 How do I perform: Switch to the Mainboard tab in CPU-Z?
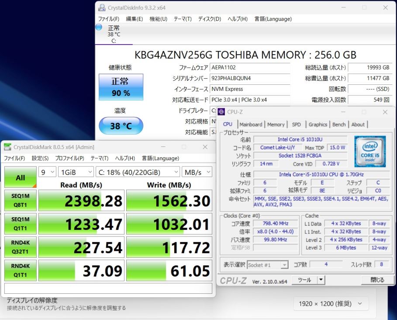click(x=251, y=125)
